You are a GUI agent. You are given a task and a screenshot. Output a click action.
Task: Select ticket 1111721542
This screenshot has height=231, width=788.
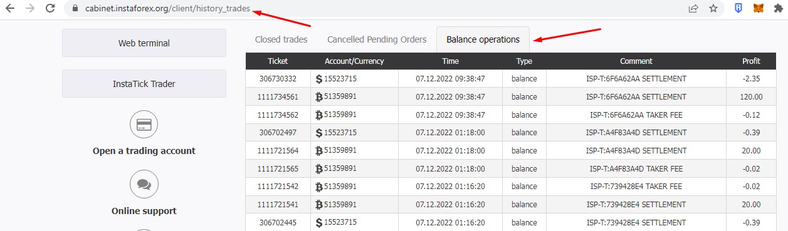pyautogui.click(x=278, y=187)
